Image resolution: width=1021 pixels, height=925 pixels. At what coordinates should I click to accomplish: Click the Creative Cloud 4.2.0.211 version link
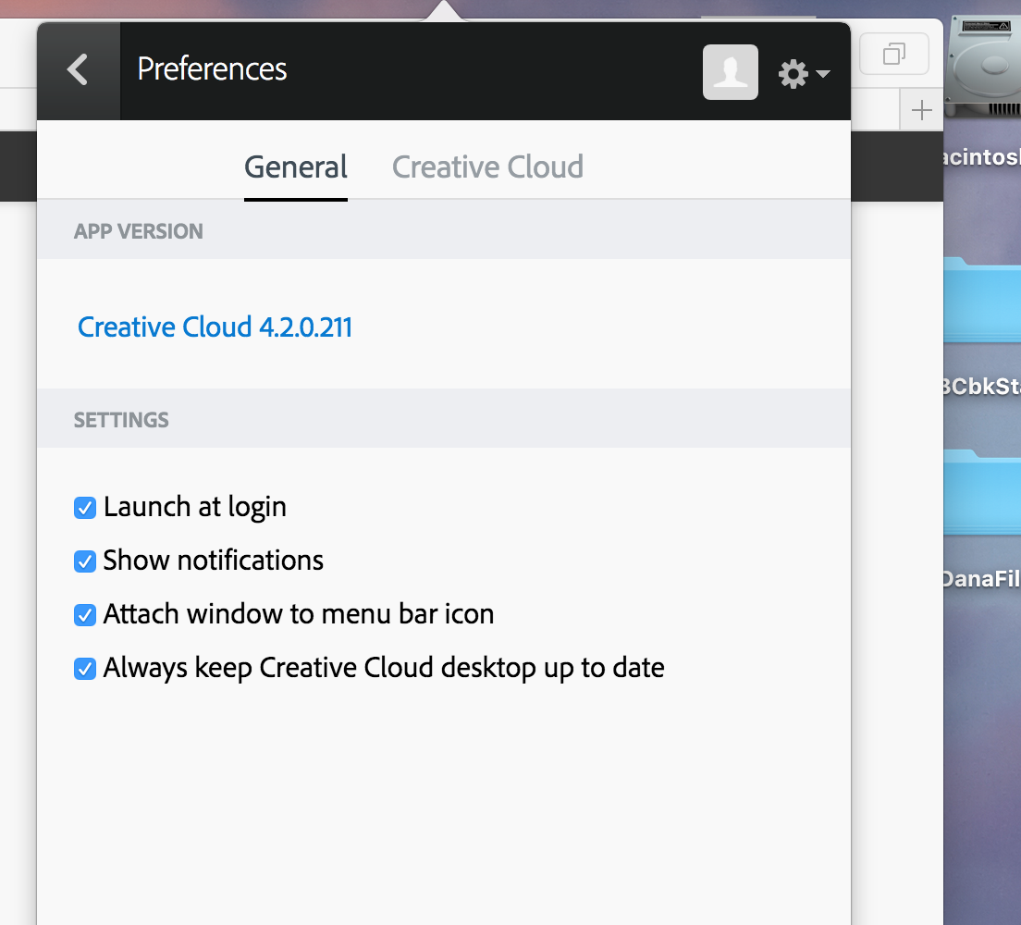click(215, 327)
